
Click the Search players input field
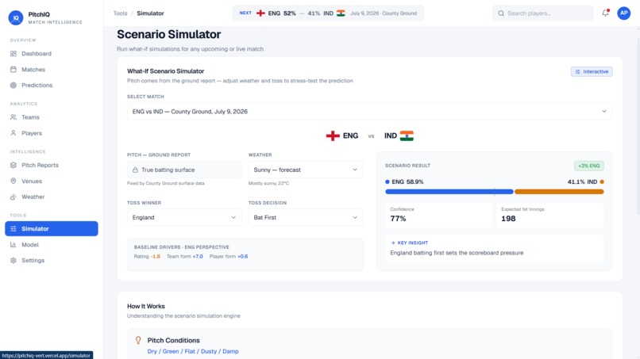pos(543,13)
